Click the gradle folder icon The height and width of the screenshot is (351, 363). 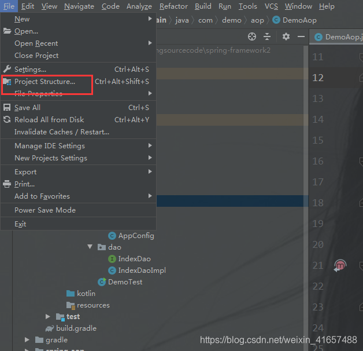click(39, 340)
